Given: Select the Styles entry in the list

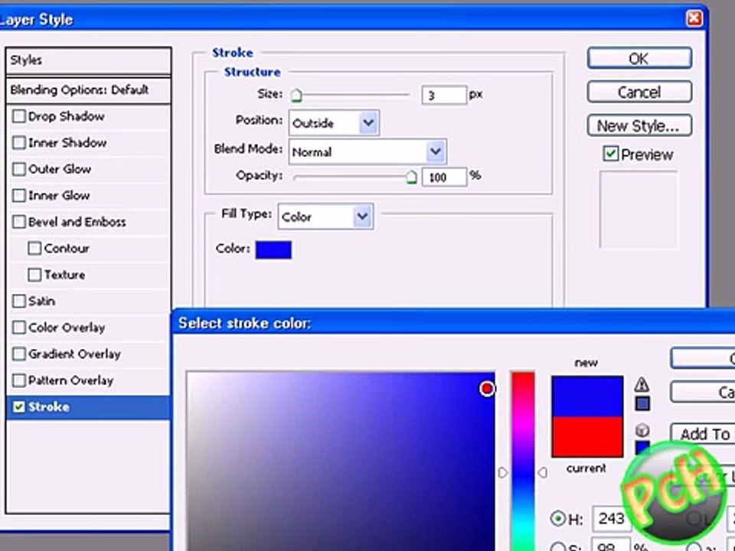Looking at the screenshot, I should click(x=89, y=60).
